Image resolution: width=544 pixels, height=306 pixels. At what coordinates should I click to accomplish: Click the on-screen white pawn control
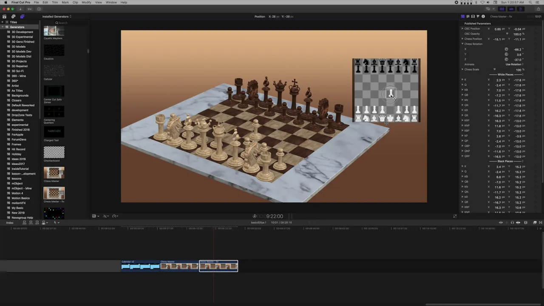(391, 93)
